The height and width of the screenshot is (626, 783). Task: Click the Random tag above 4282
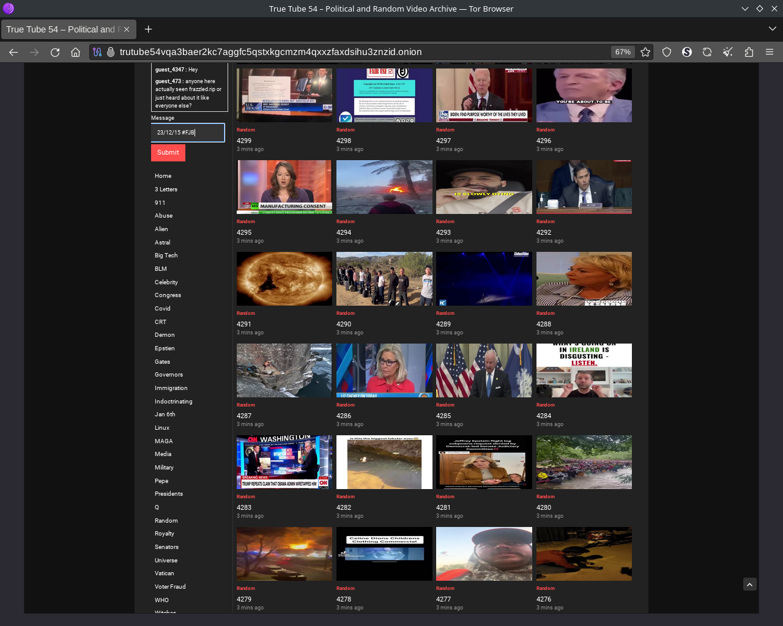tap(346, 496)
